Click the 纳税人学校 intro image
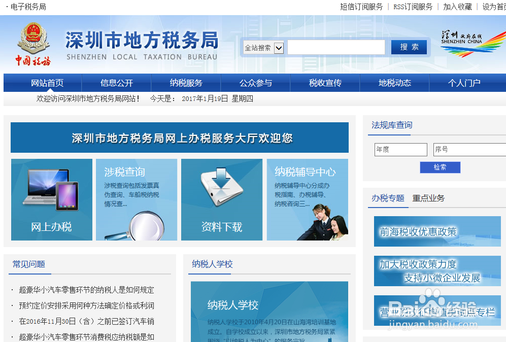 click(269, 312)
